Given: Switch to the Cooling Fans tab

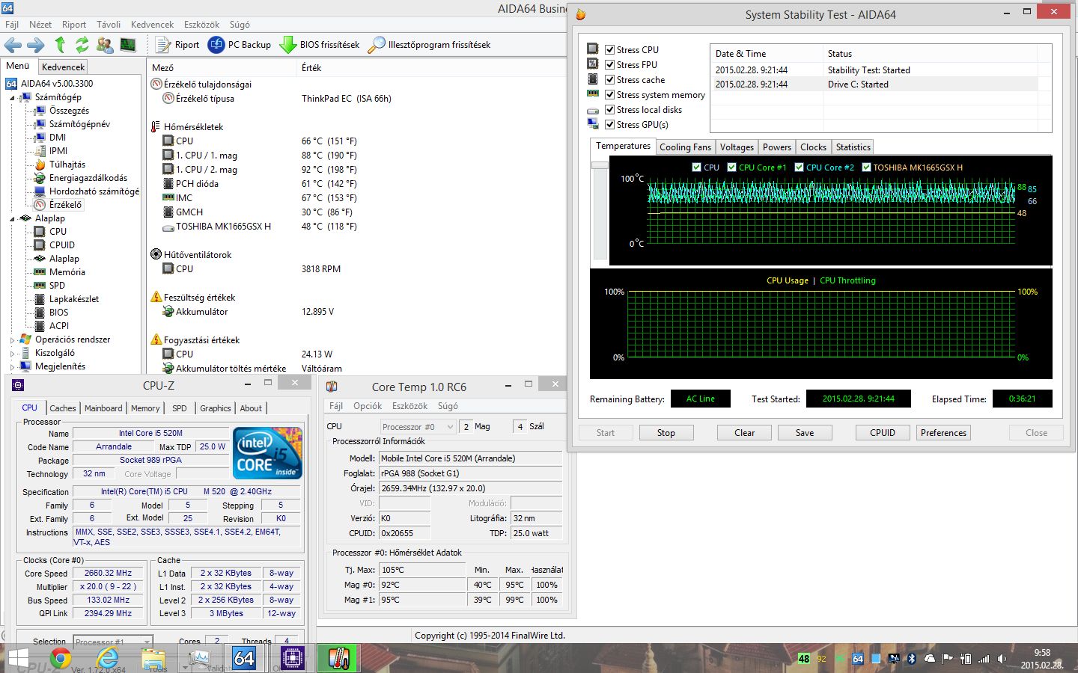Looking at the screenshot, I should click(x=685, y=147).
